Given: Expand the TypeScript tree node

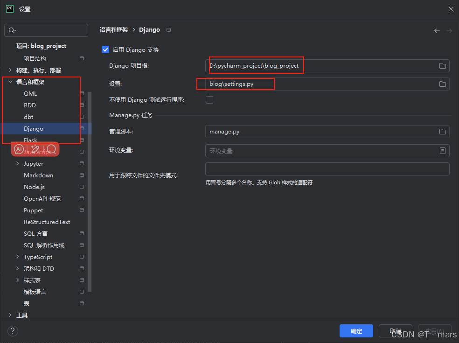Looking at the screenshot, I should coord(18,257).
